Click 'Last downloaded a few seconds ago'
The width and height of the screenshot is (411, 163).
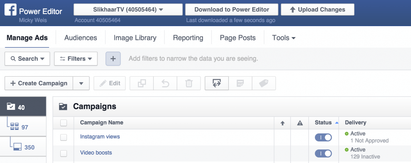231,20
